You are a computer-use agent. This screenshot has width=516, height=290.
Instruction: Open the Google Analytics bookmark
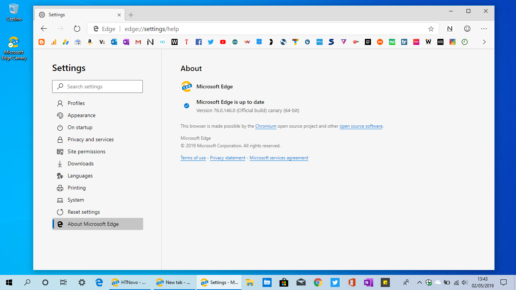point(54,42)
